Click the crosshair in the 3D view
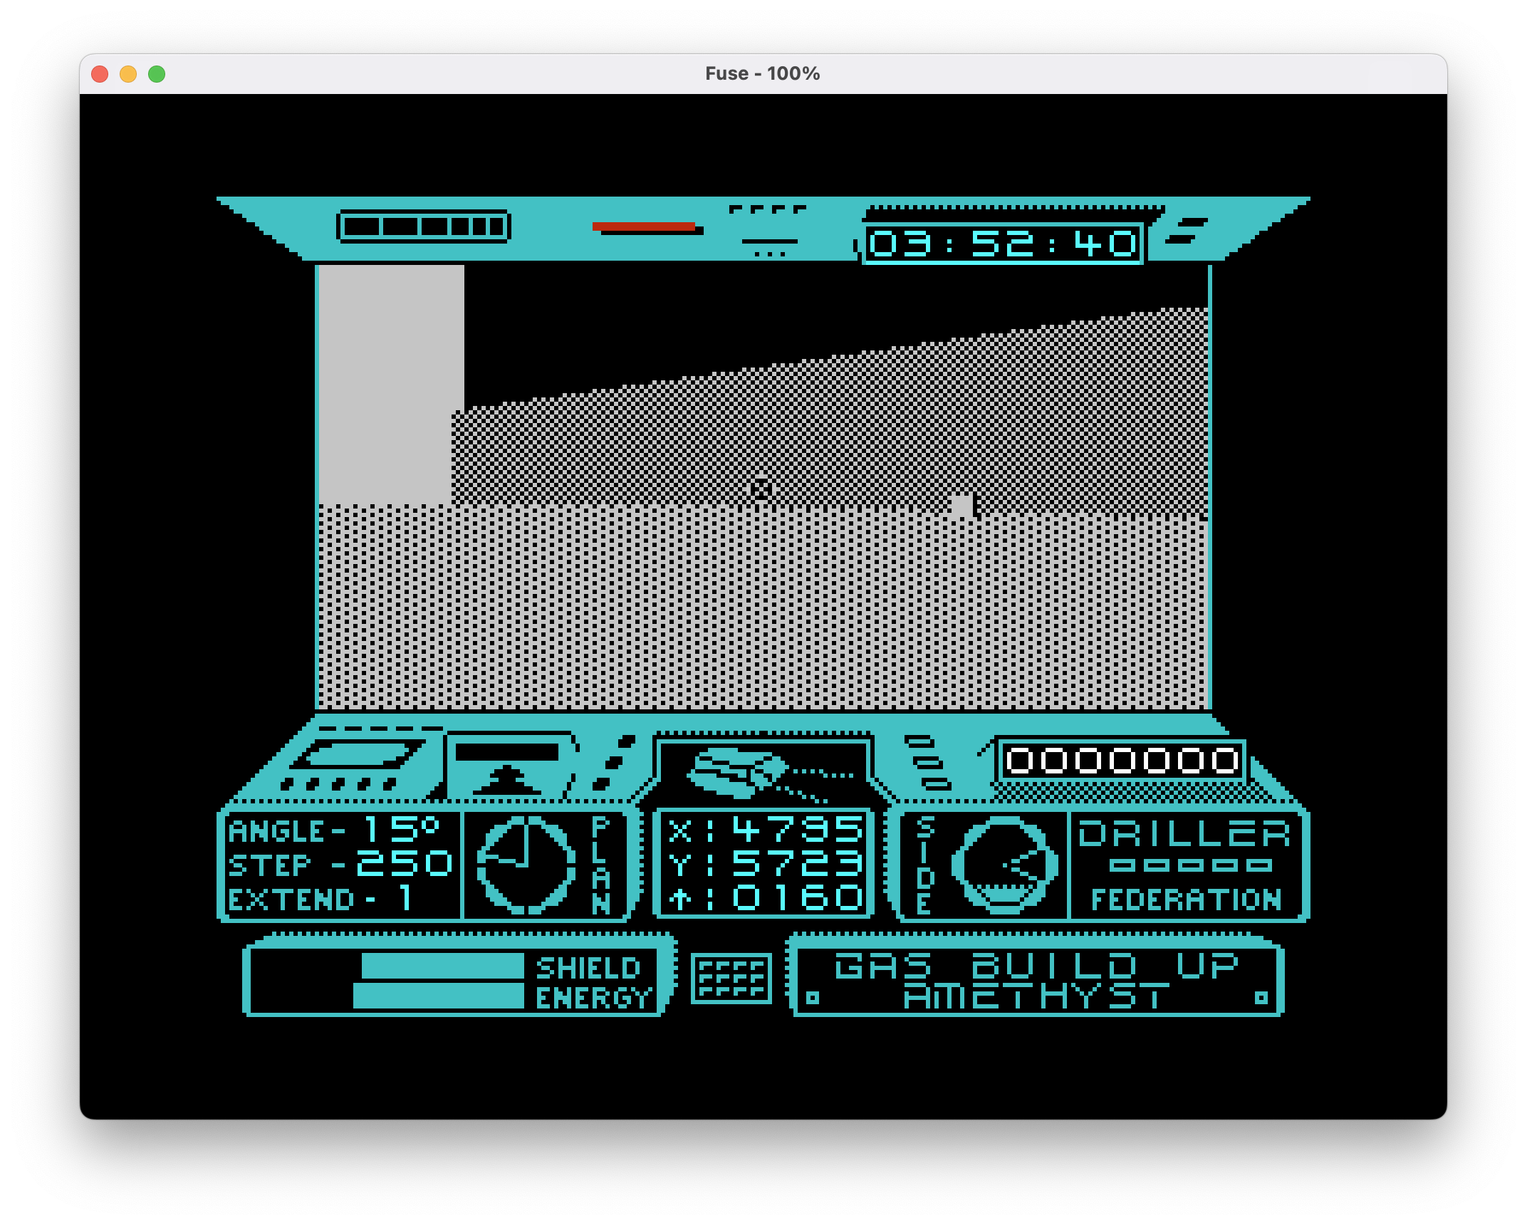Screen dimensions: 1527x1225 tap(761, 489)
